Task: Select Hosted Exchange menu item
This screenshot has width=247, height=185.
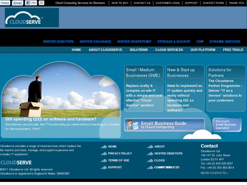Action: coord(95,41)
